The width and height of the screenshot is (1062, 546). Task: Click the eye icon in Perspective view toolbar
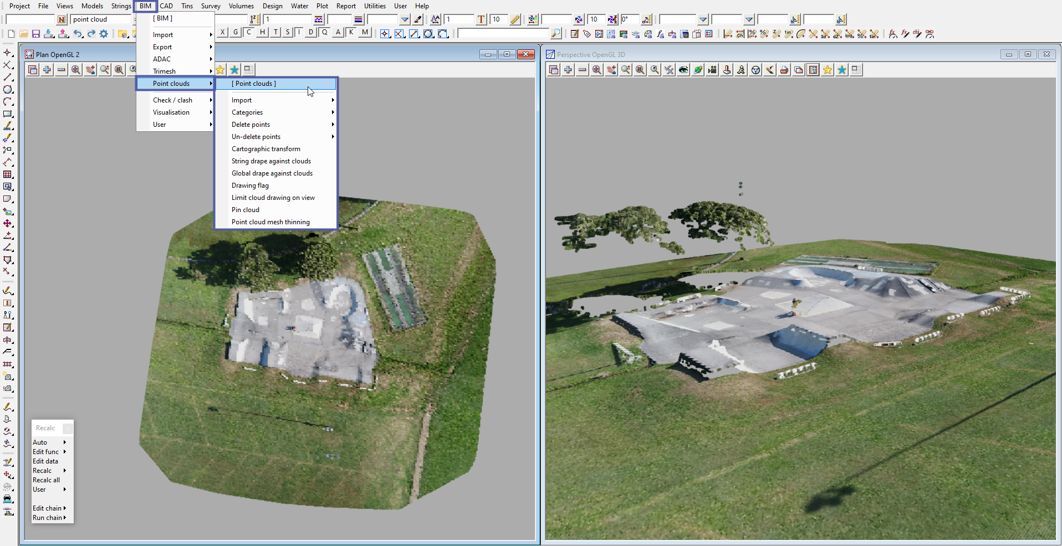(683, 70)
